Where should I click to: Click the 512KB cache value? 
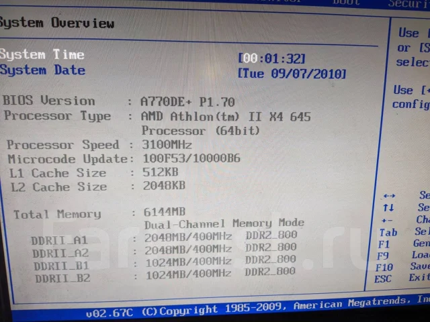pyautogui.click(x=161, y=172)
